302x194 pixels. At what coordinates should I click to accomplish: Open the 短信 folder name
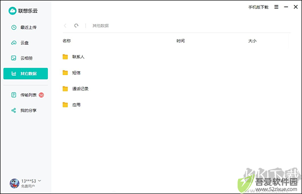(x=77, y=73)
